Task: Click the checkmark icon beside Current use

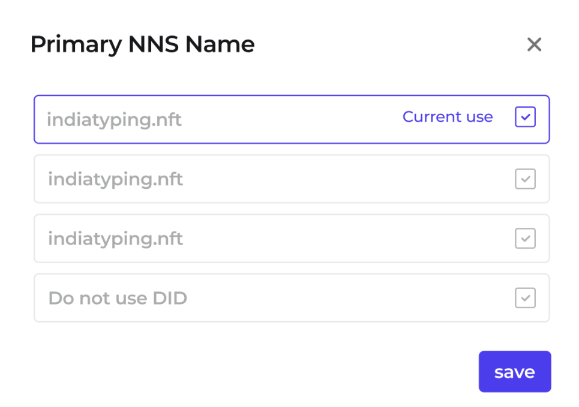Action: click(525, 117)
